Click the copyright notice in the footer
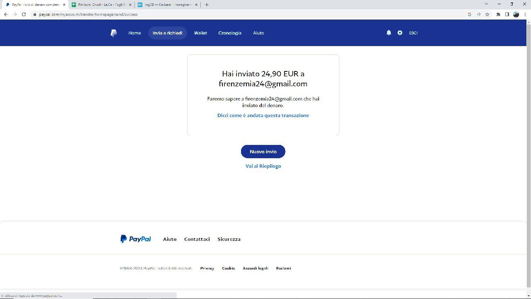 click(156, 268)
